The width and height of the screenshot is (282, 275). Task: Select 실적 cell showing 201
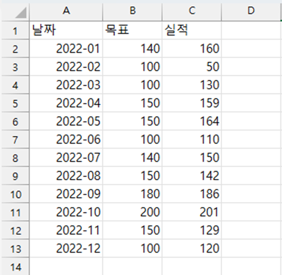pos(192,212)
